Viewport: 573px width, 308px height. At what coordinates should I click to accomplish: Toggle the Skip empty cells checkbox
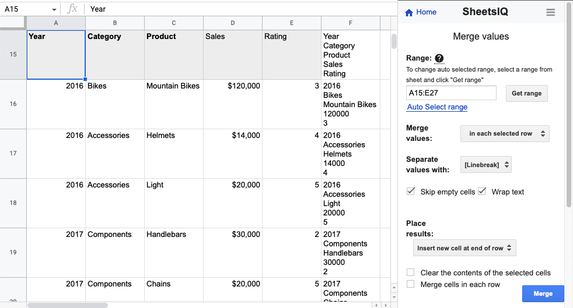(411, 192)
